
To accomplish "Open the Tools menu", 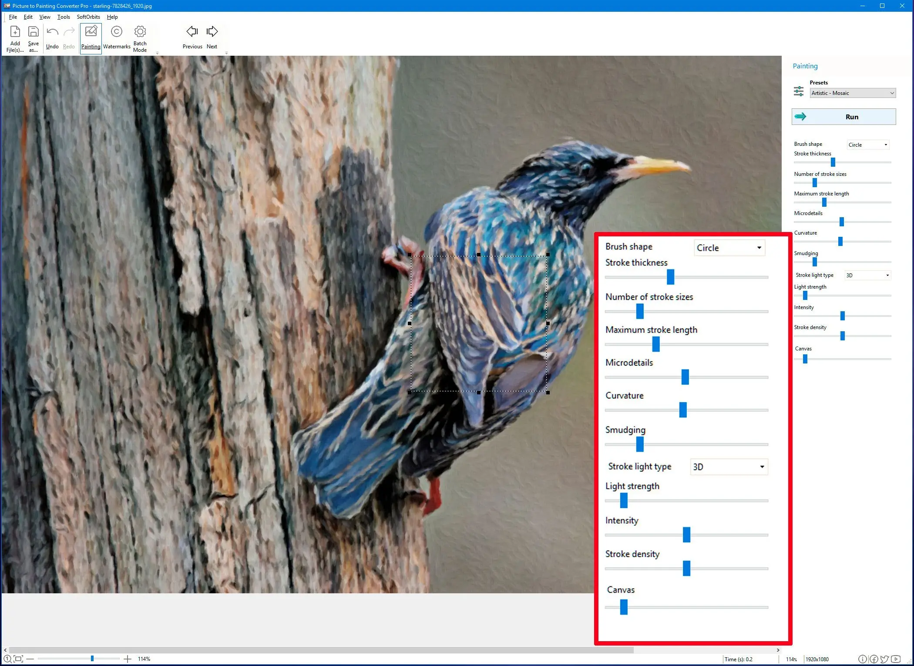I will point(64,17).
